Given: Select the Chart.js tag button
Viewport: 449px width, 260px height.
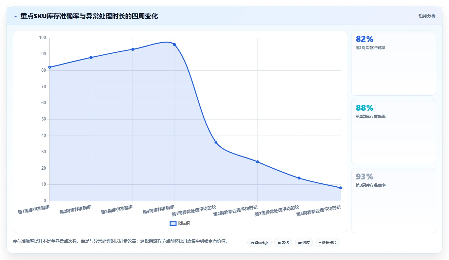Looking at the screenshot, I should [260, 243].
